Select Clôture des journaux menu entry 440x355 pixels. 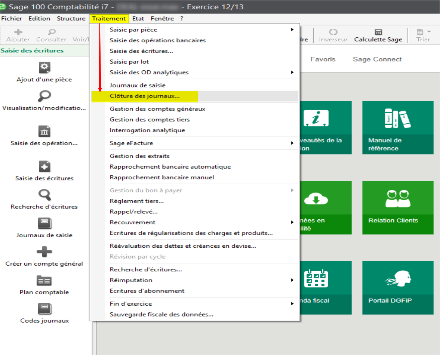(x=145, y=96)
